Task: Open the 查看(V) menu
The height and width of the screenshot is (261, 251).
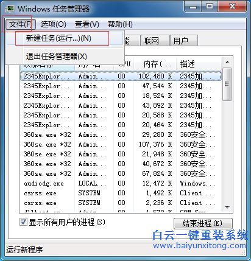Action: click(87, 24)
